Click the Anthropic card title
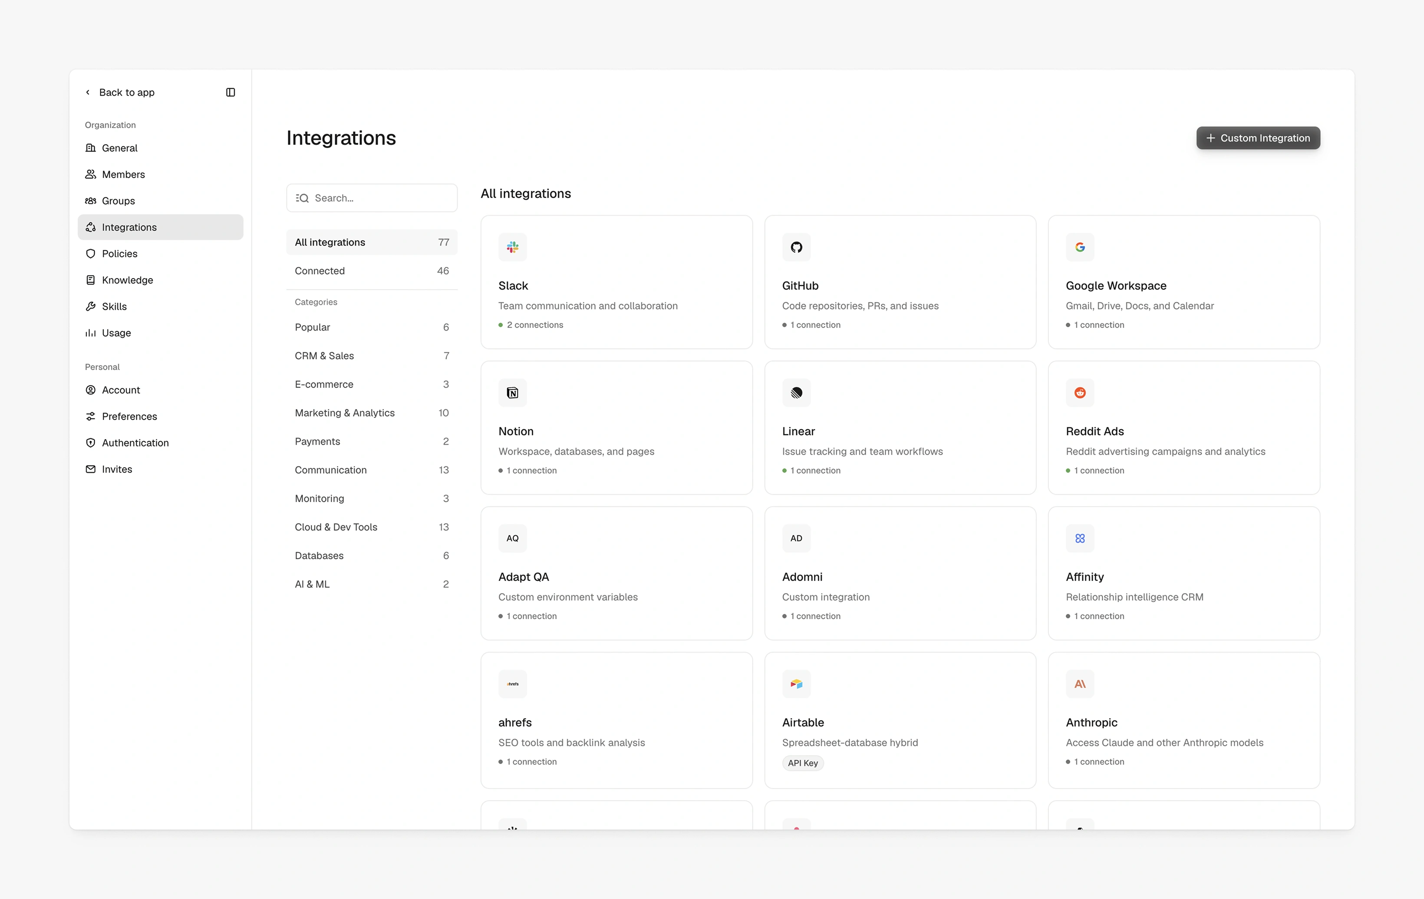The image size is (1424, 899). click(x=1091, y=722)
